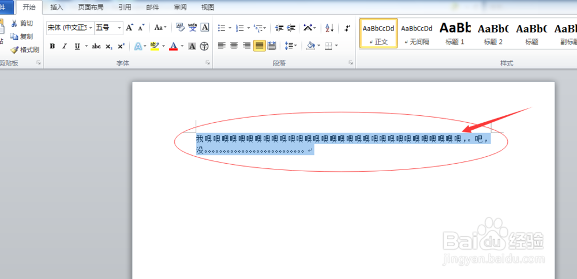Center the paragraph text
577x279 pixels.
coord(234,46)
